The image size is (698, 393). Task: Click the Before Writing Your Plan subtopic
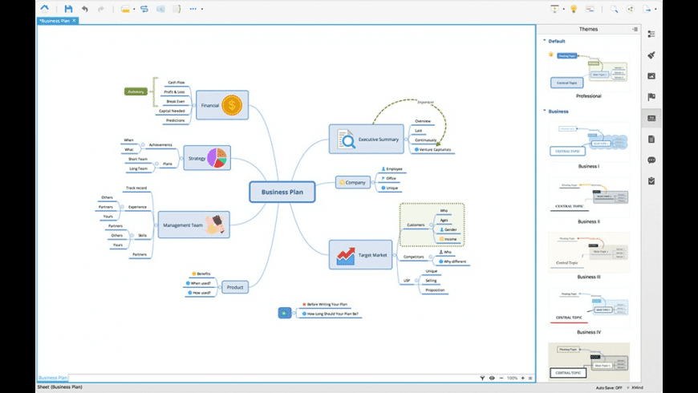[x=325, y=305]
